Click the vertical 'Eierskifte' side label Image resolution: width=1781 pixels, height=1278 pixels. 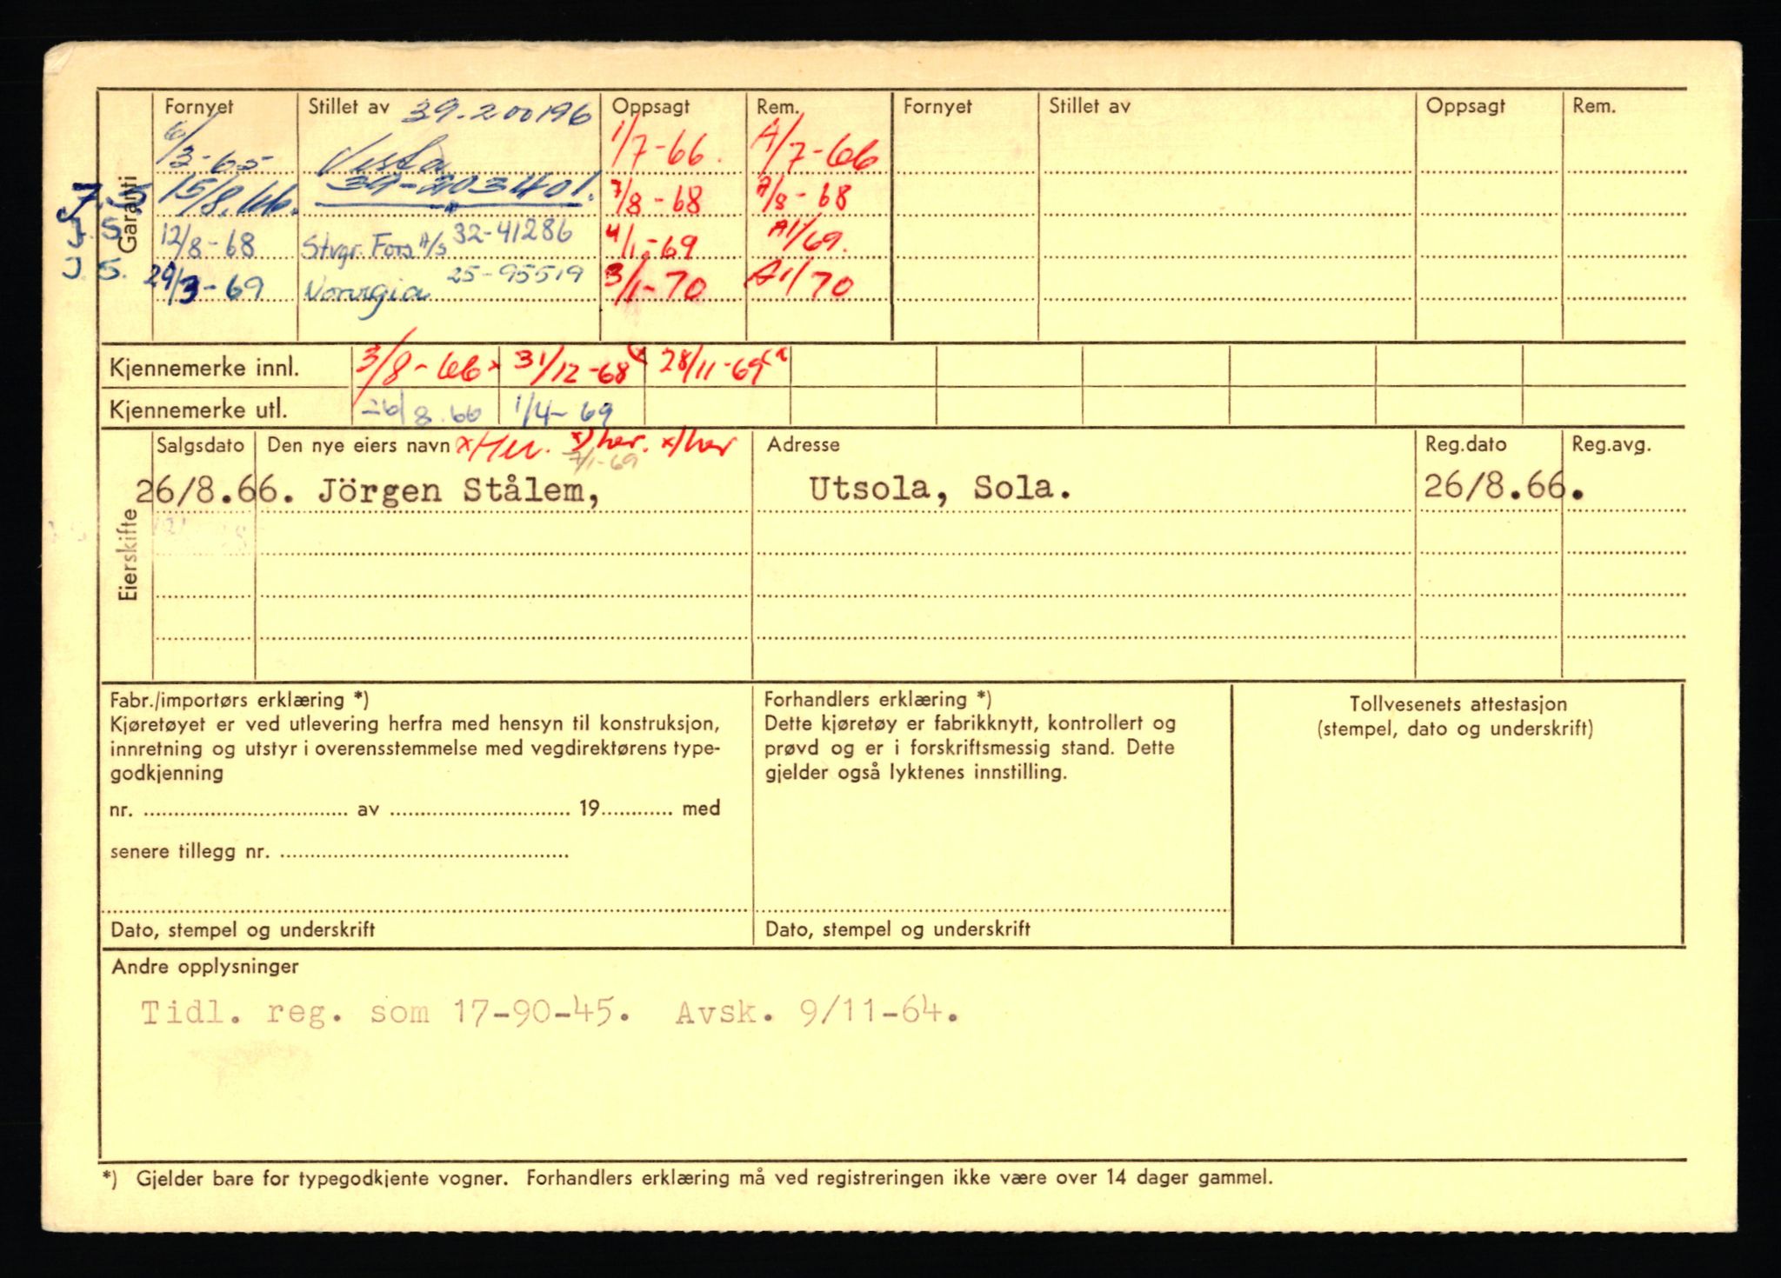coord(128,554)
